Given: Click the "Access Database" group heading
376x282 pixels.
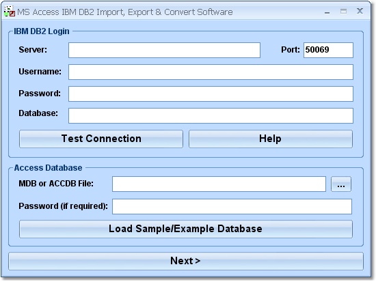Looking at the screenshot, I should point(49,168).
